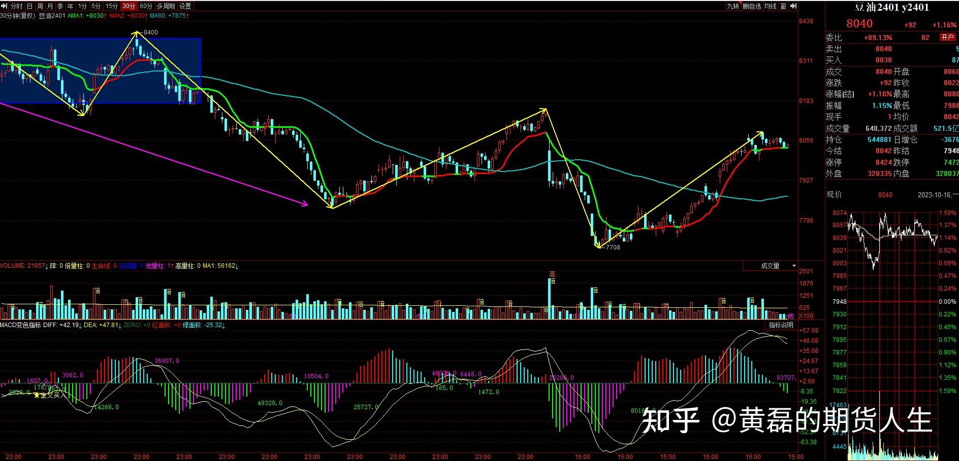Click the VOLUME: 21657 indicator label
The image size is (959, 461).
[x=23, y=266]
